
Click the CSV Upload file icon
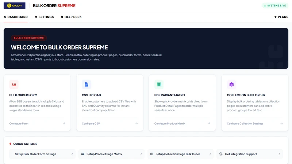pyautogui.click(x=87, y=85)
